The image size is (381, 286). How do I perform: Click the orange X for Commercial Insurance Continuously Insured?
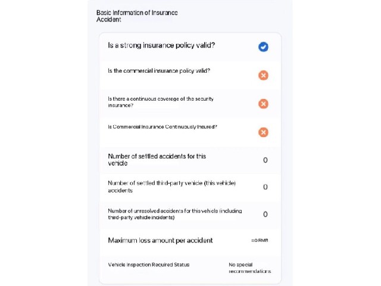pyautogui.click(x=263, y=132)
